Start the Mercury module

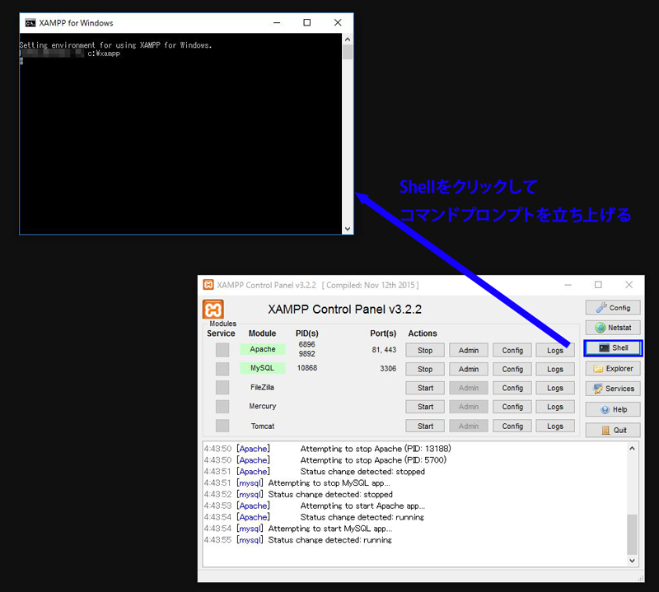425,407
